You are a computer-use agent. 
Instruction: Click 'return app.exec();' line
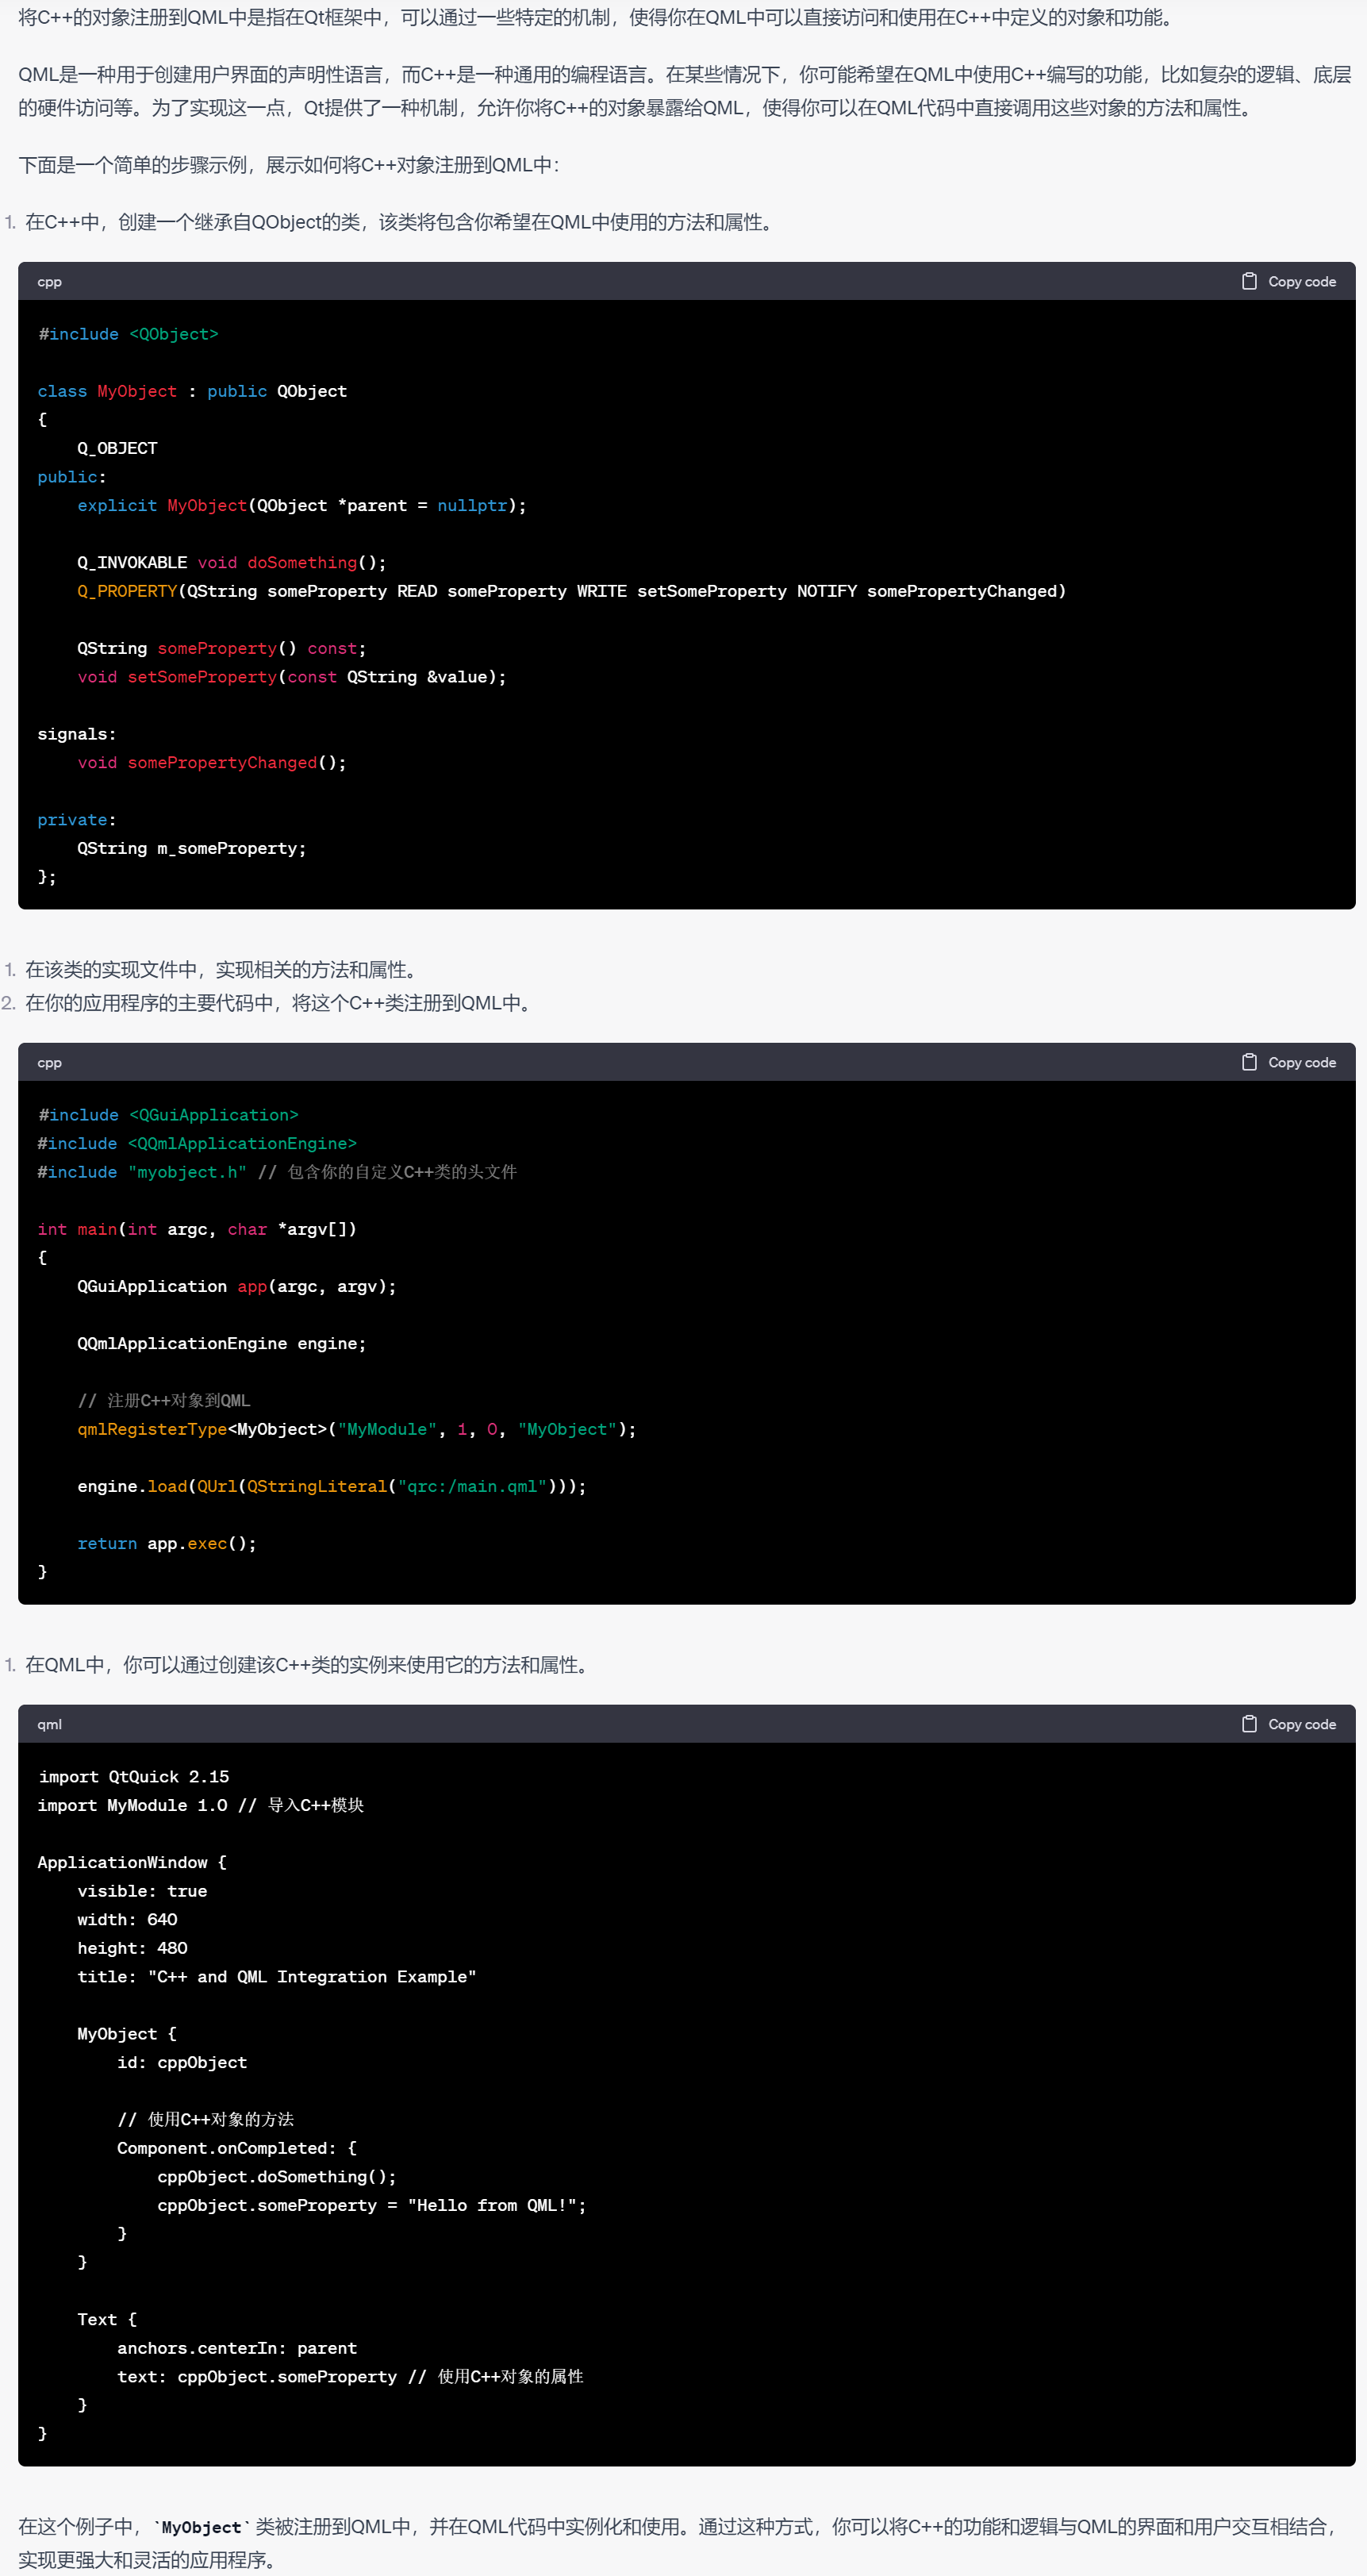tap(167, 1543)
